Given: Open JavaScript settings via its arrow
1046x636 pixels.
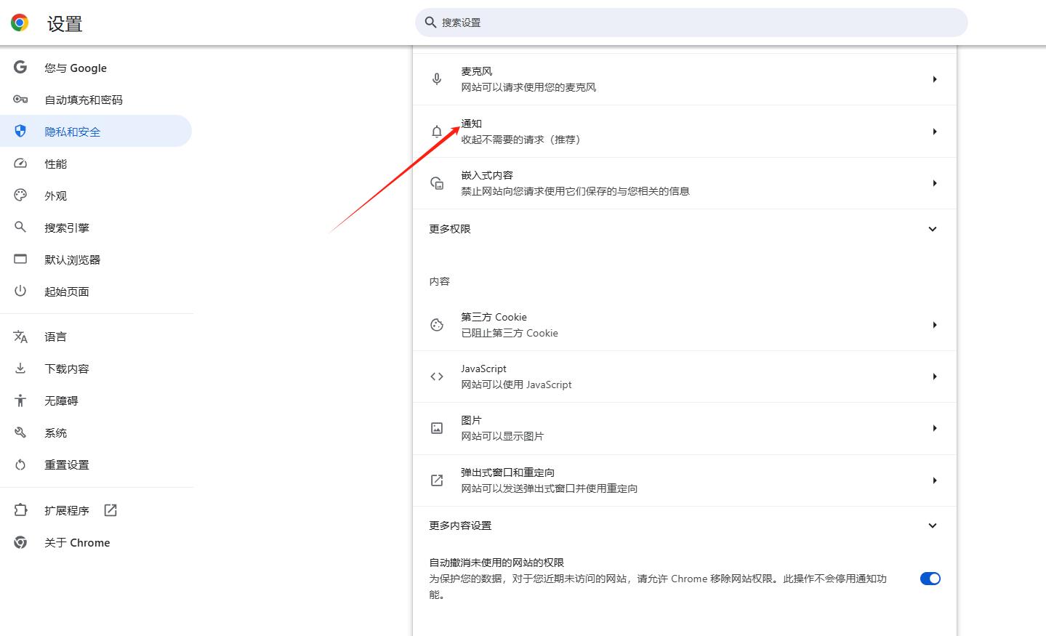Looking at the screenshot, I should [935, 377].
